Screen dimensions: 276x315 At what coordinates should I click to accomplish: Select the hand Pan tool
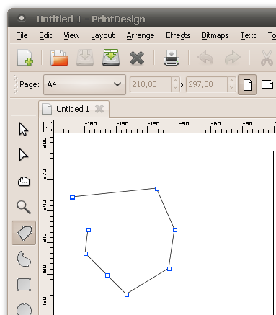point(24,182)
